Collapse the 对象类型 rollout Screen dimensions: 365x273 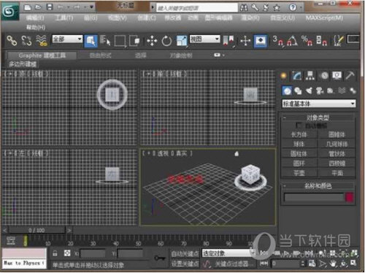click(318, 118)
